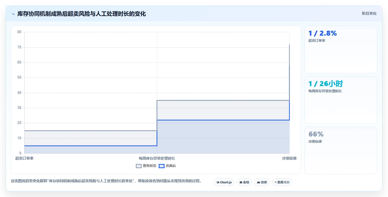Click the chart title 库存协同机制成熟后超卖风险与人工处理时长的变化
Image resolution: width=388 pixels, height=197 pixels.
click(82, 14)
